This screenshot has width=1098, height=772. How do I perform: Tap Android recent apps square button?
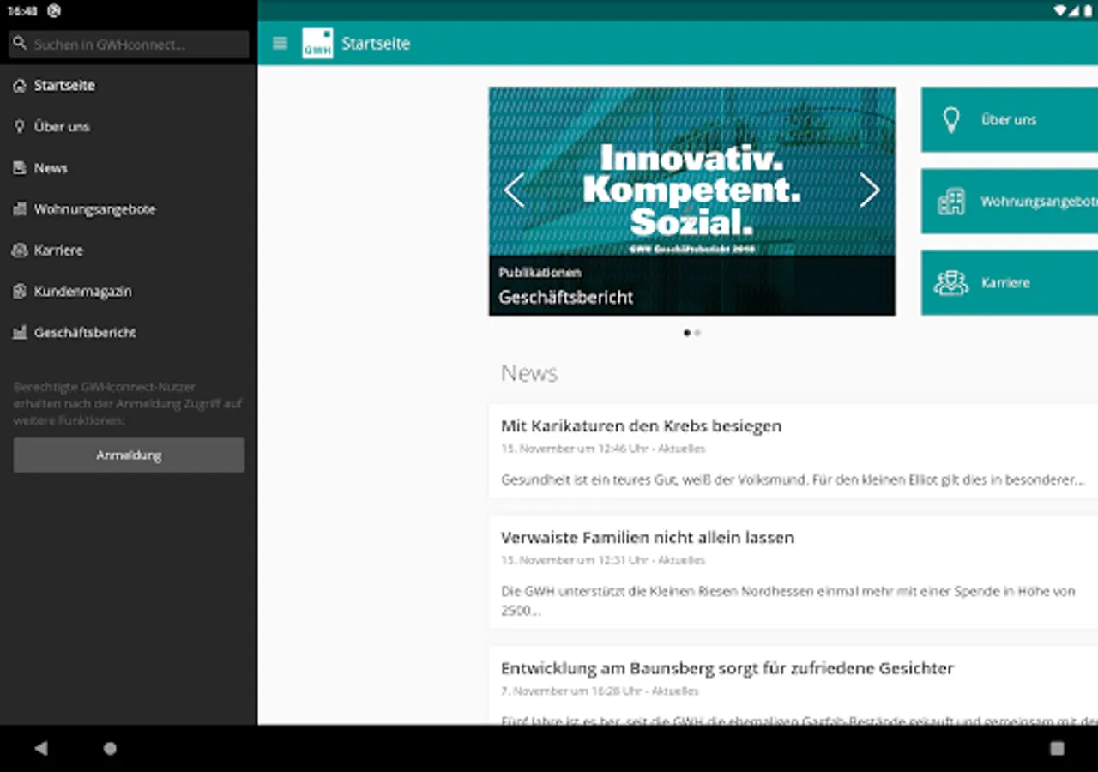(1057, 748)
